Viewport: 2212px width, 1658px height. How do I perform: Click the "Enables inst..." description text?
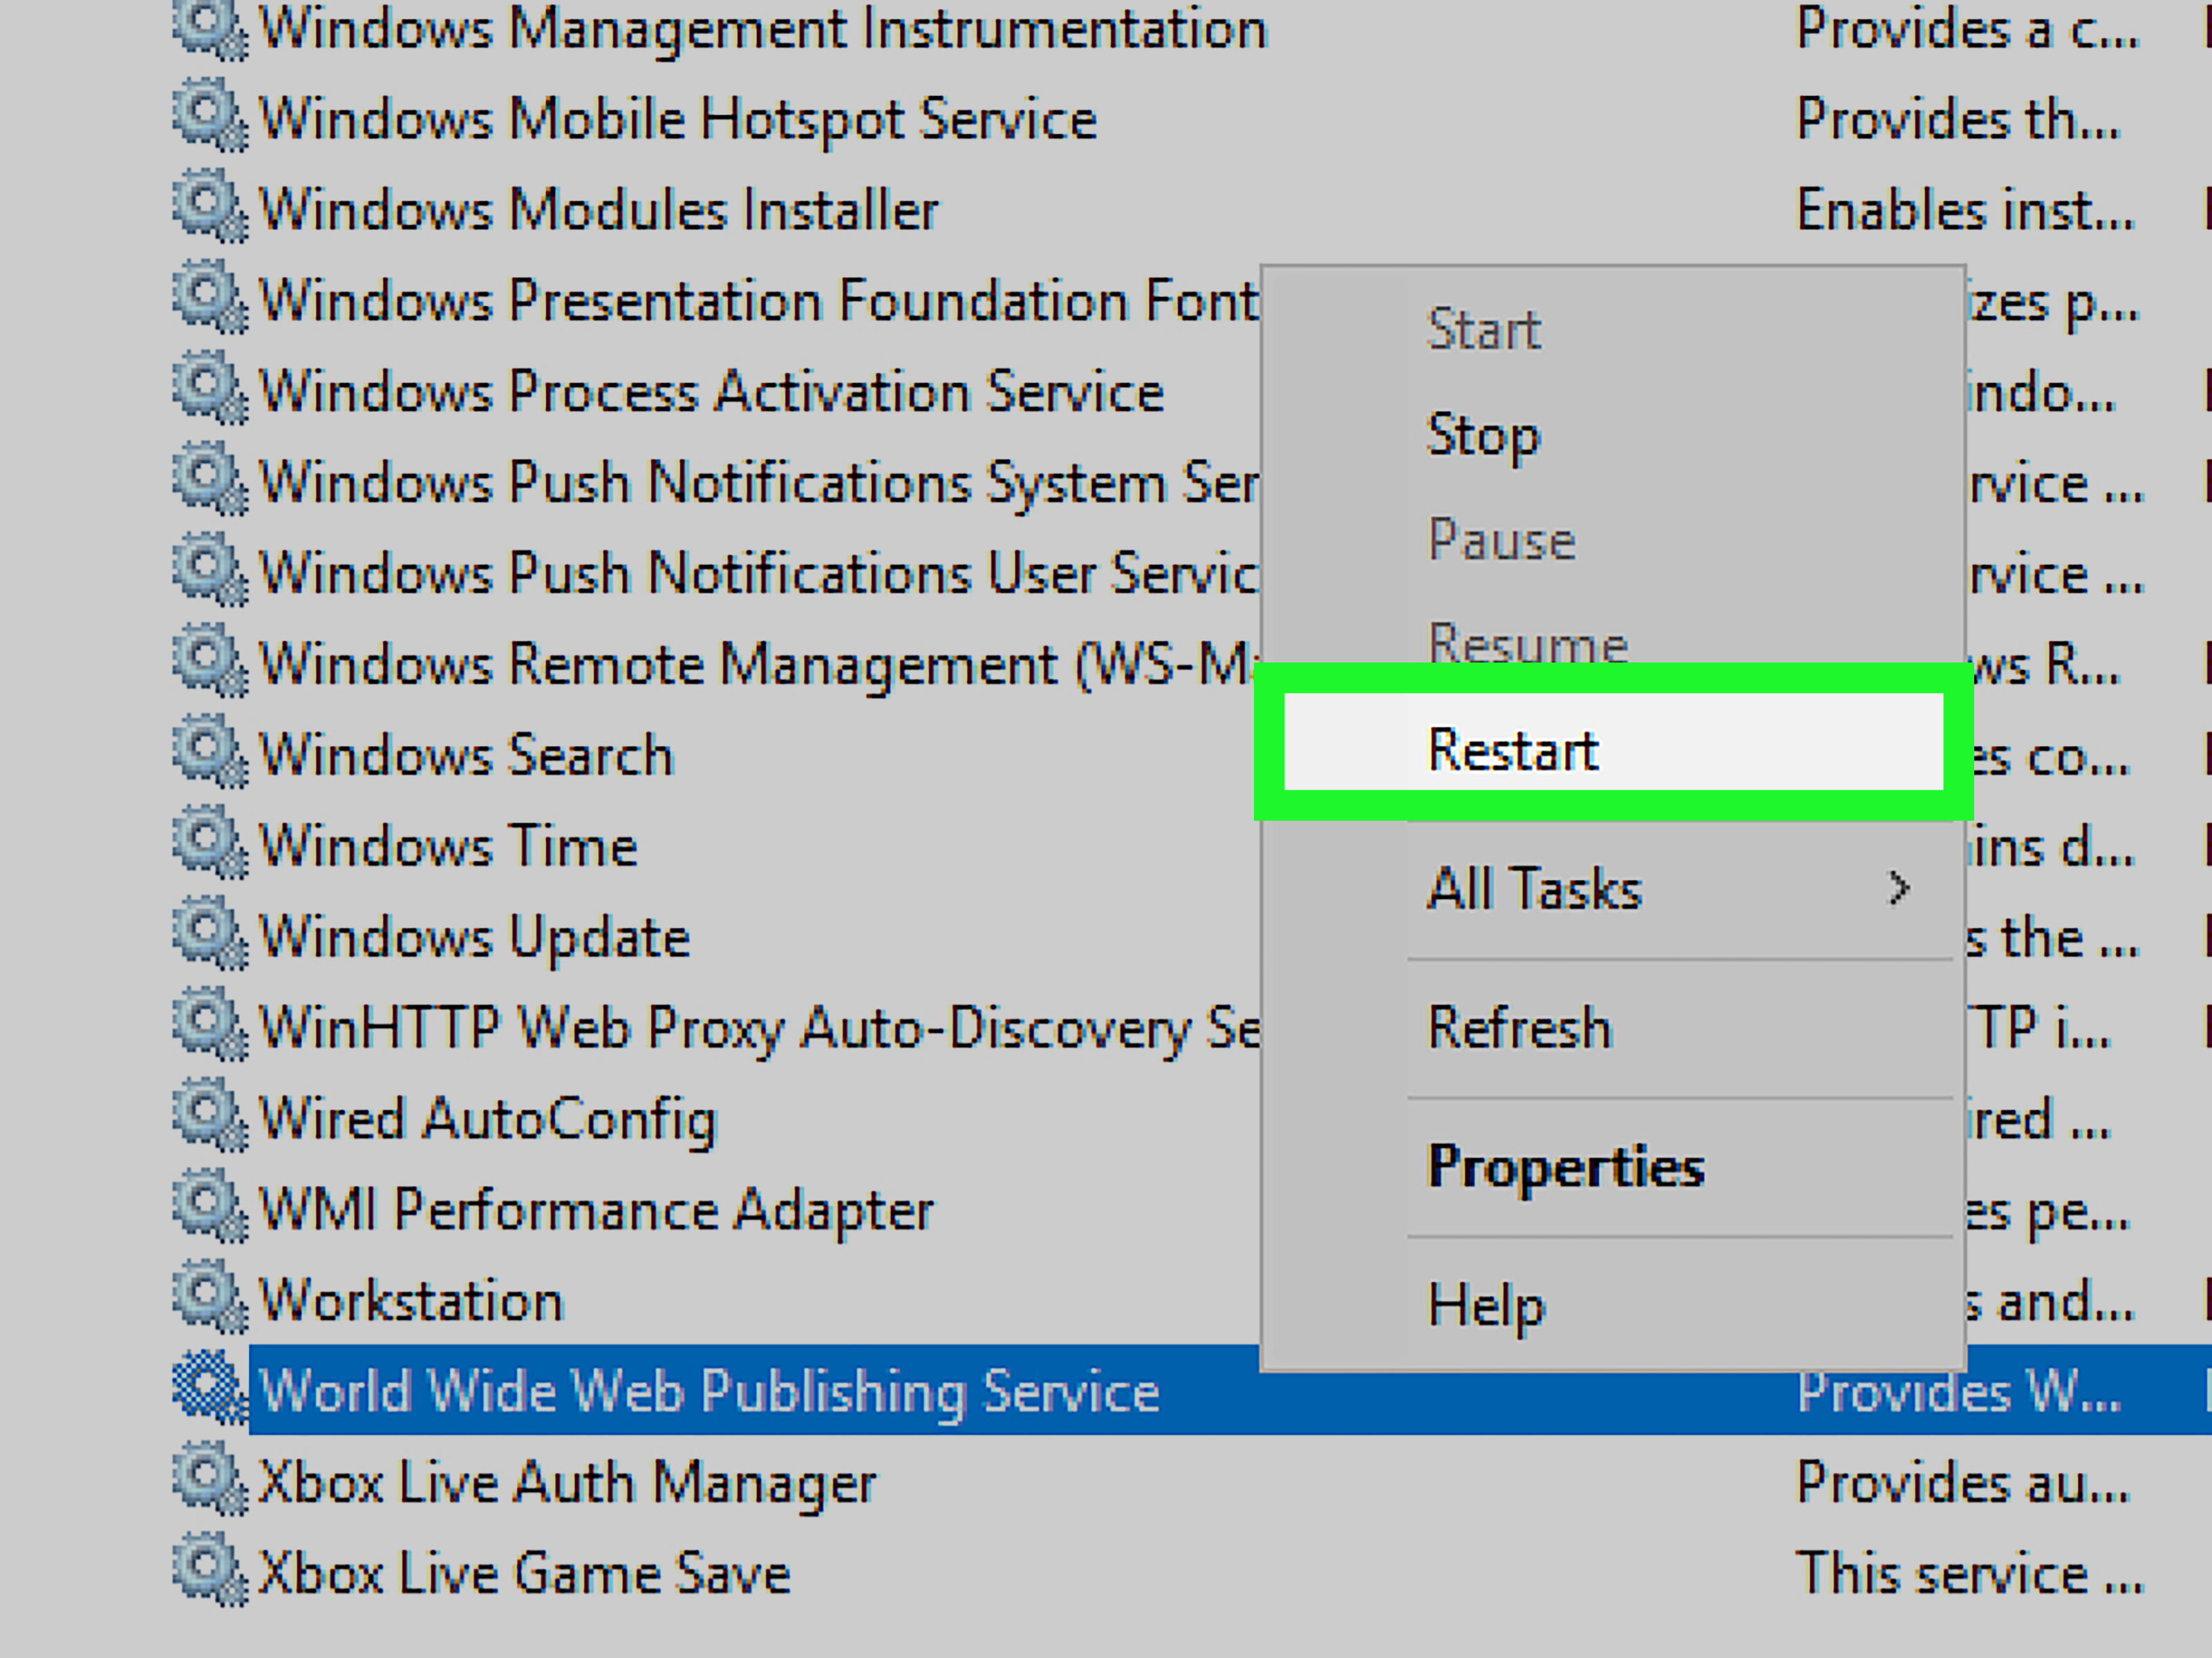(1965, 210)
